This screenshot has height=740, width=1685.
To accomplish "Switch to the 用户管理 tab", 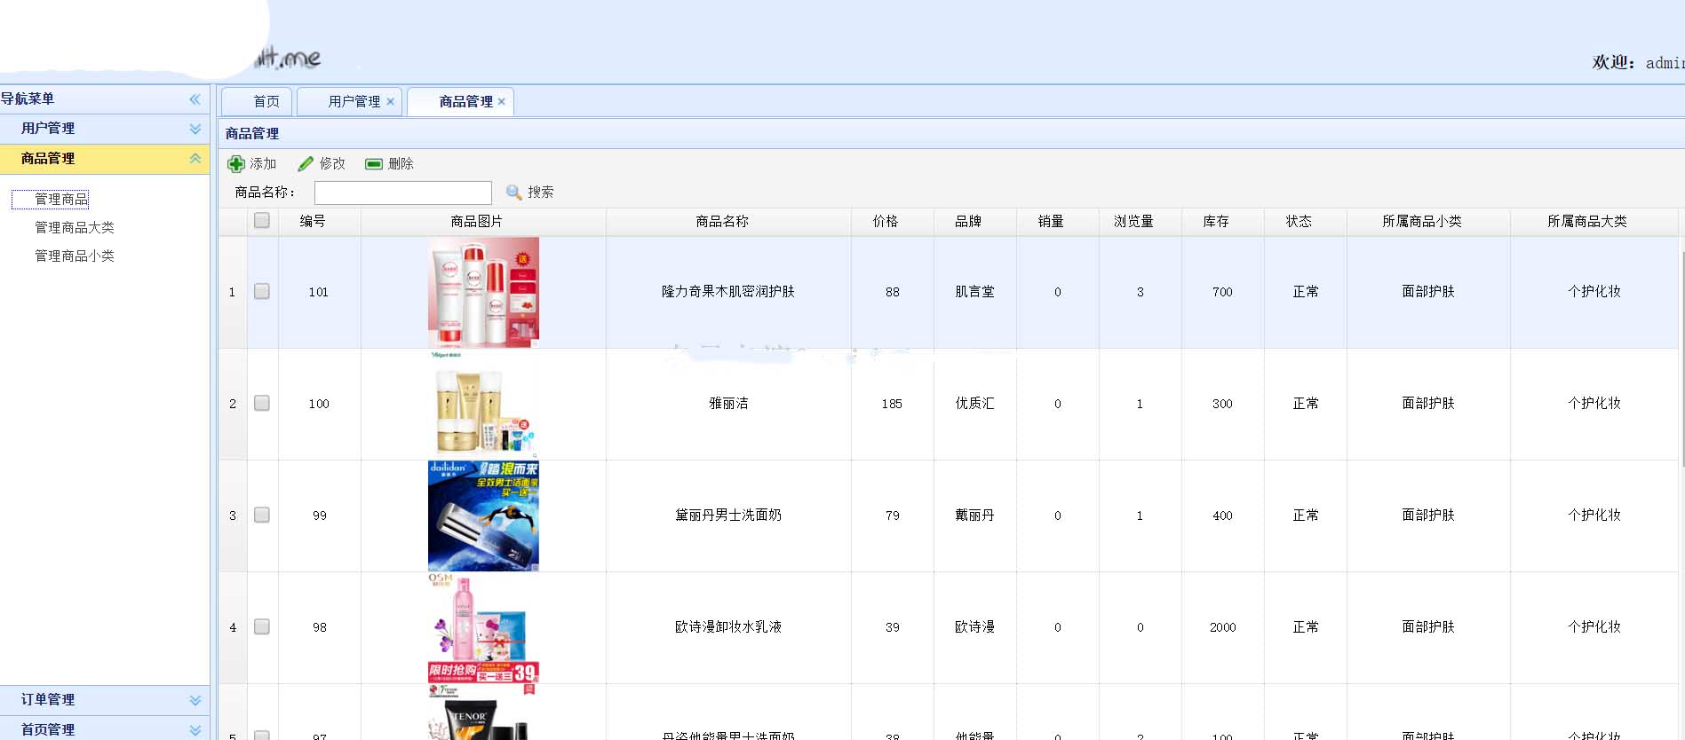I will [x=354, y=102].
